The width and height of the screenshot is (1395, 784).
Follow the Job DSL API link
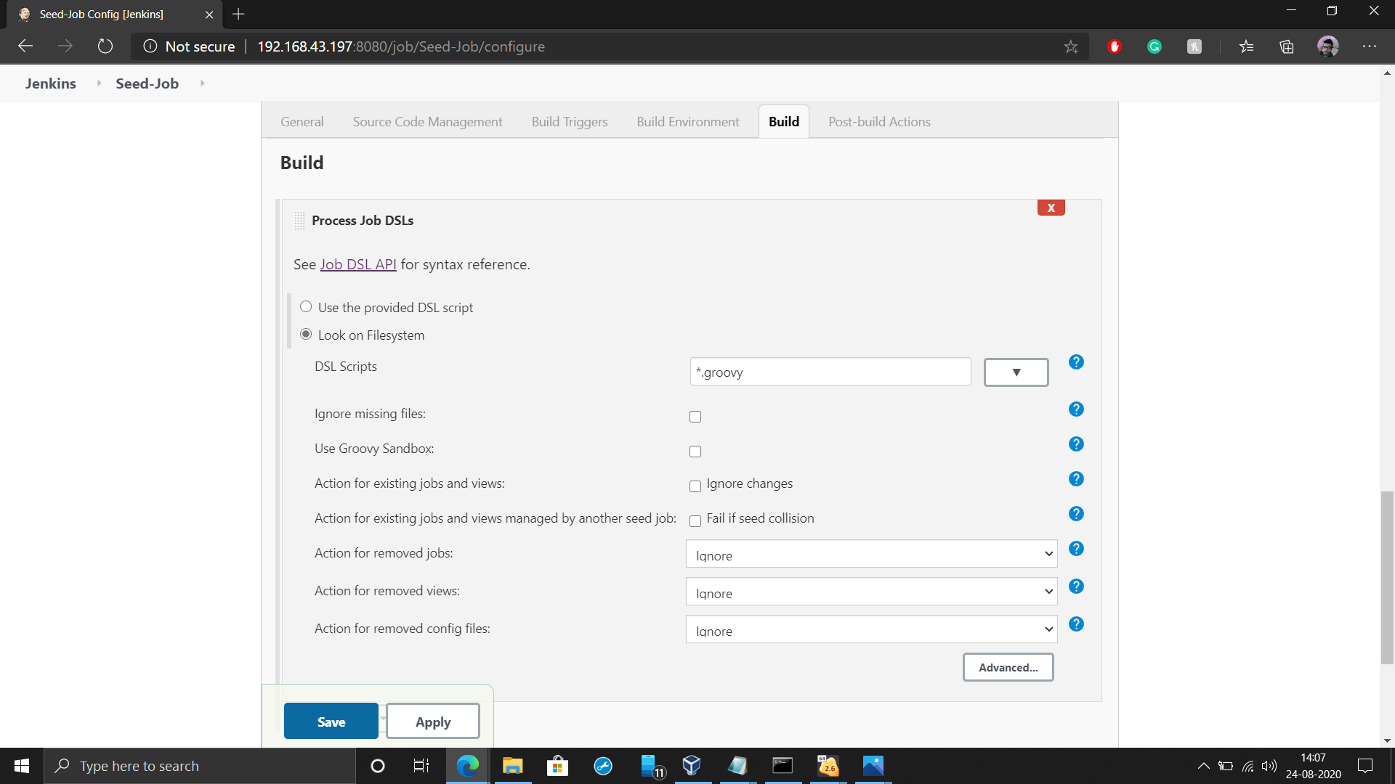(358, 264)
